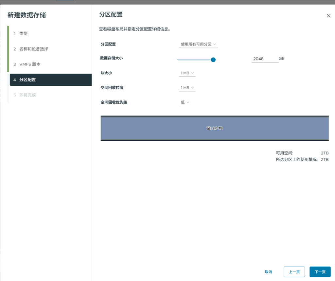The height and width of the screenshot is (281, 335).
Task: Click the 所选分区上的使用情况 label
Action: 296,160
